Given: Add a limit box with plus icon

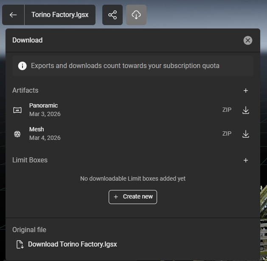Looking at the screenshot, I should [246, 160].
